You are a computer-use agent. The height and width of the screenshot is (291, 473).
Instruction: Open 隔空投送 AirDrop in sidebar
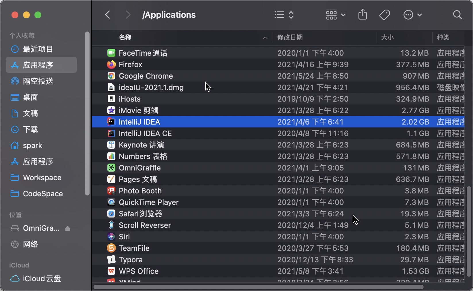point(41,81)
